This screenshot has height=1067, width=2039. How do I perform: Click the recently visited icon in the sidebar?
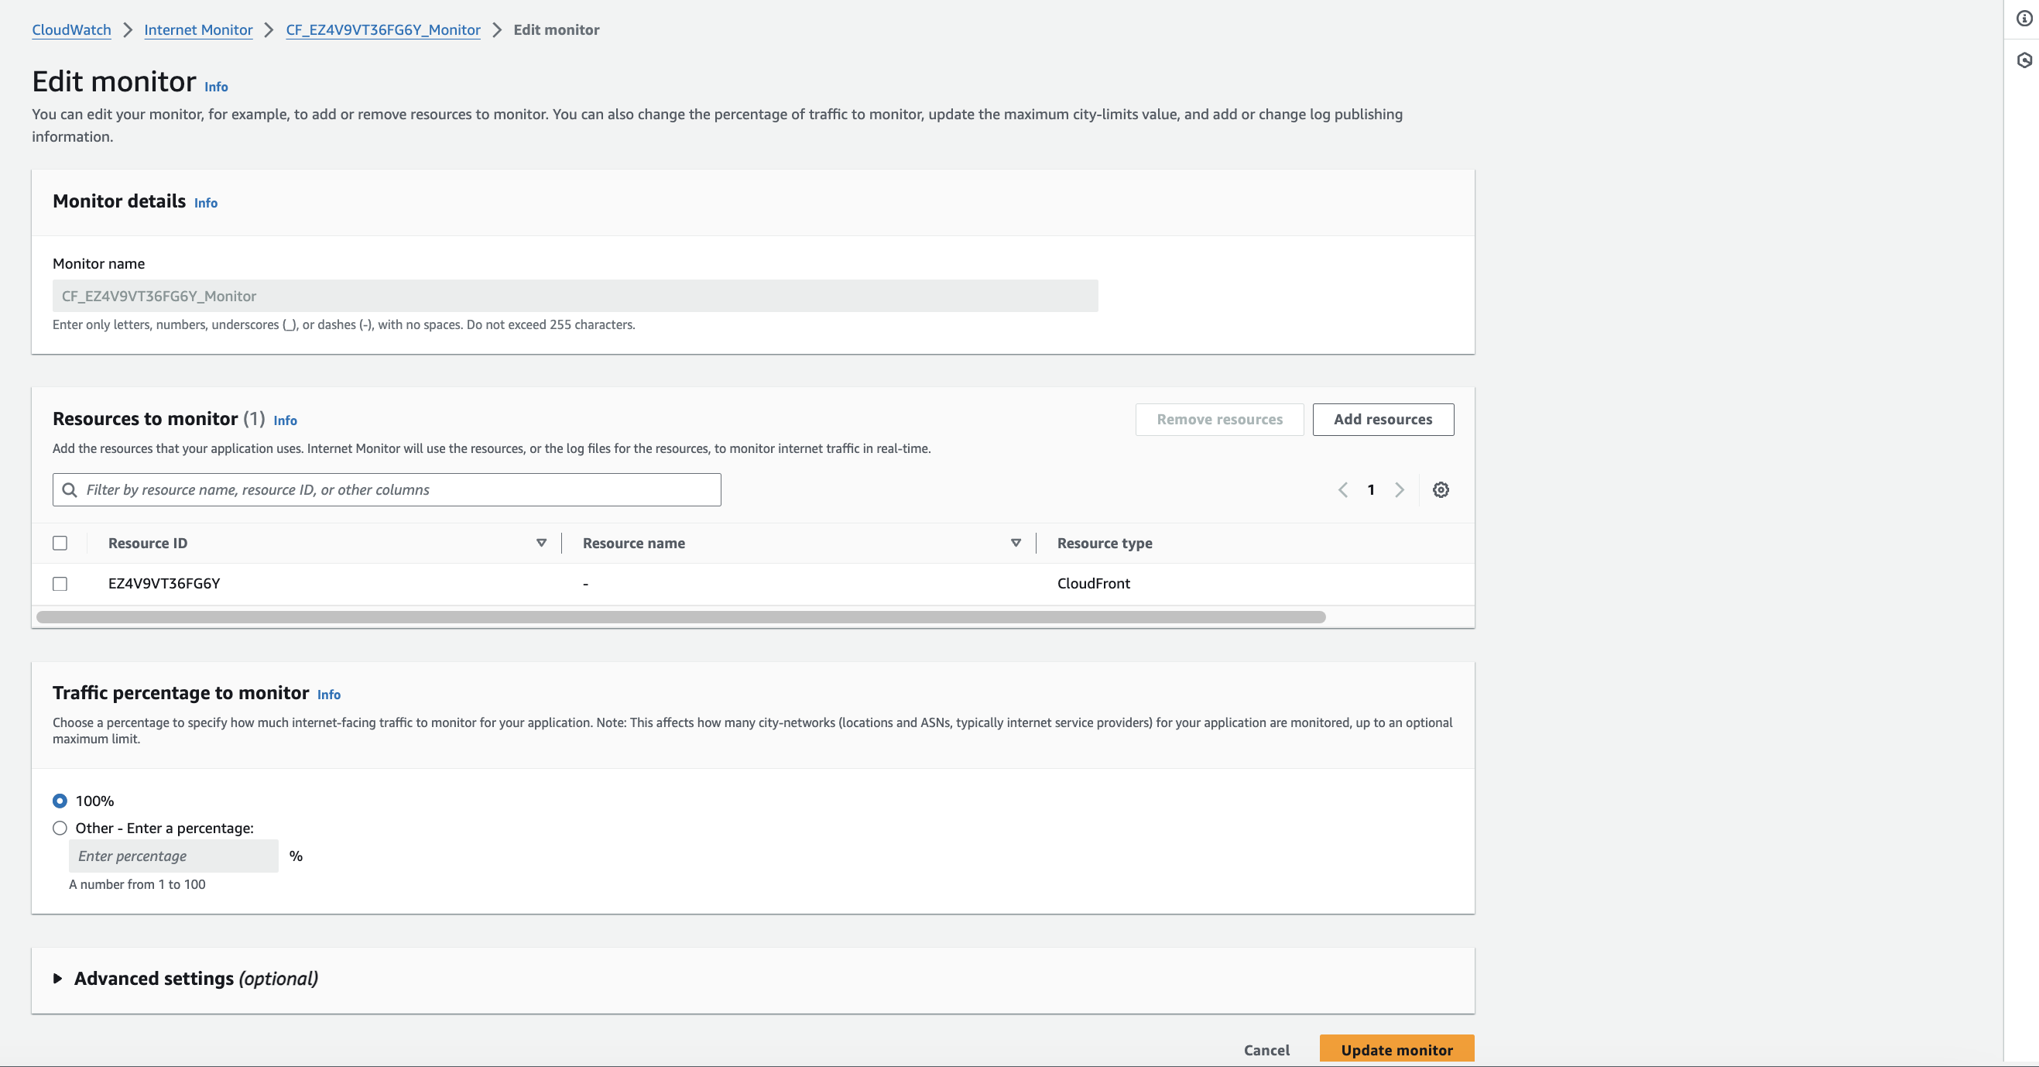point(2024,60)
